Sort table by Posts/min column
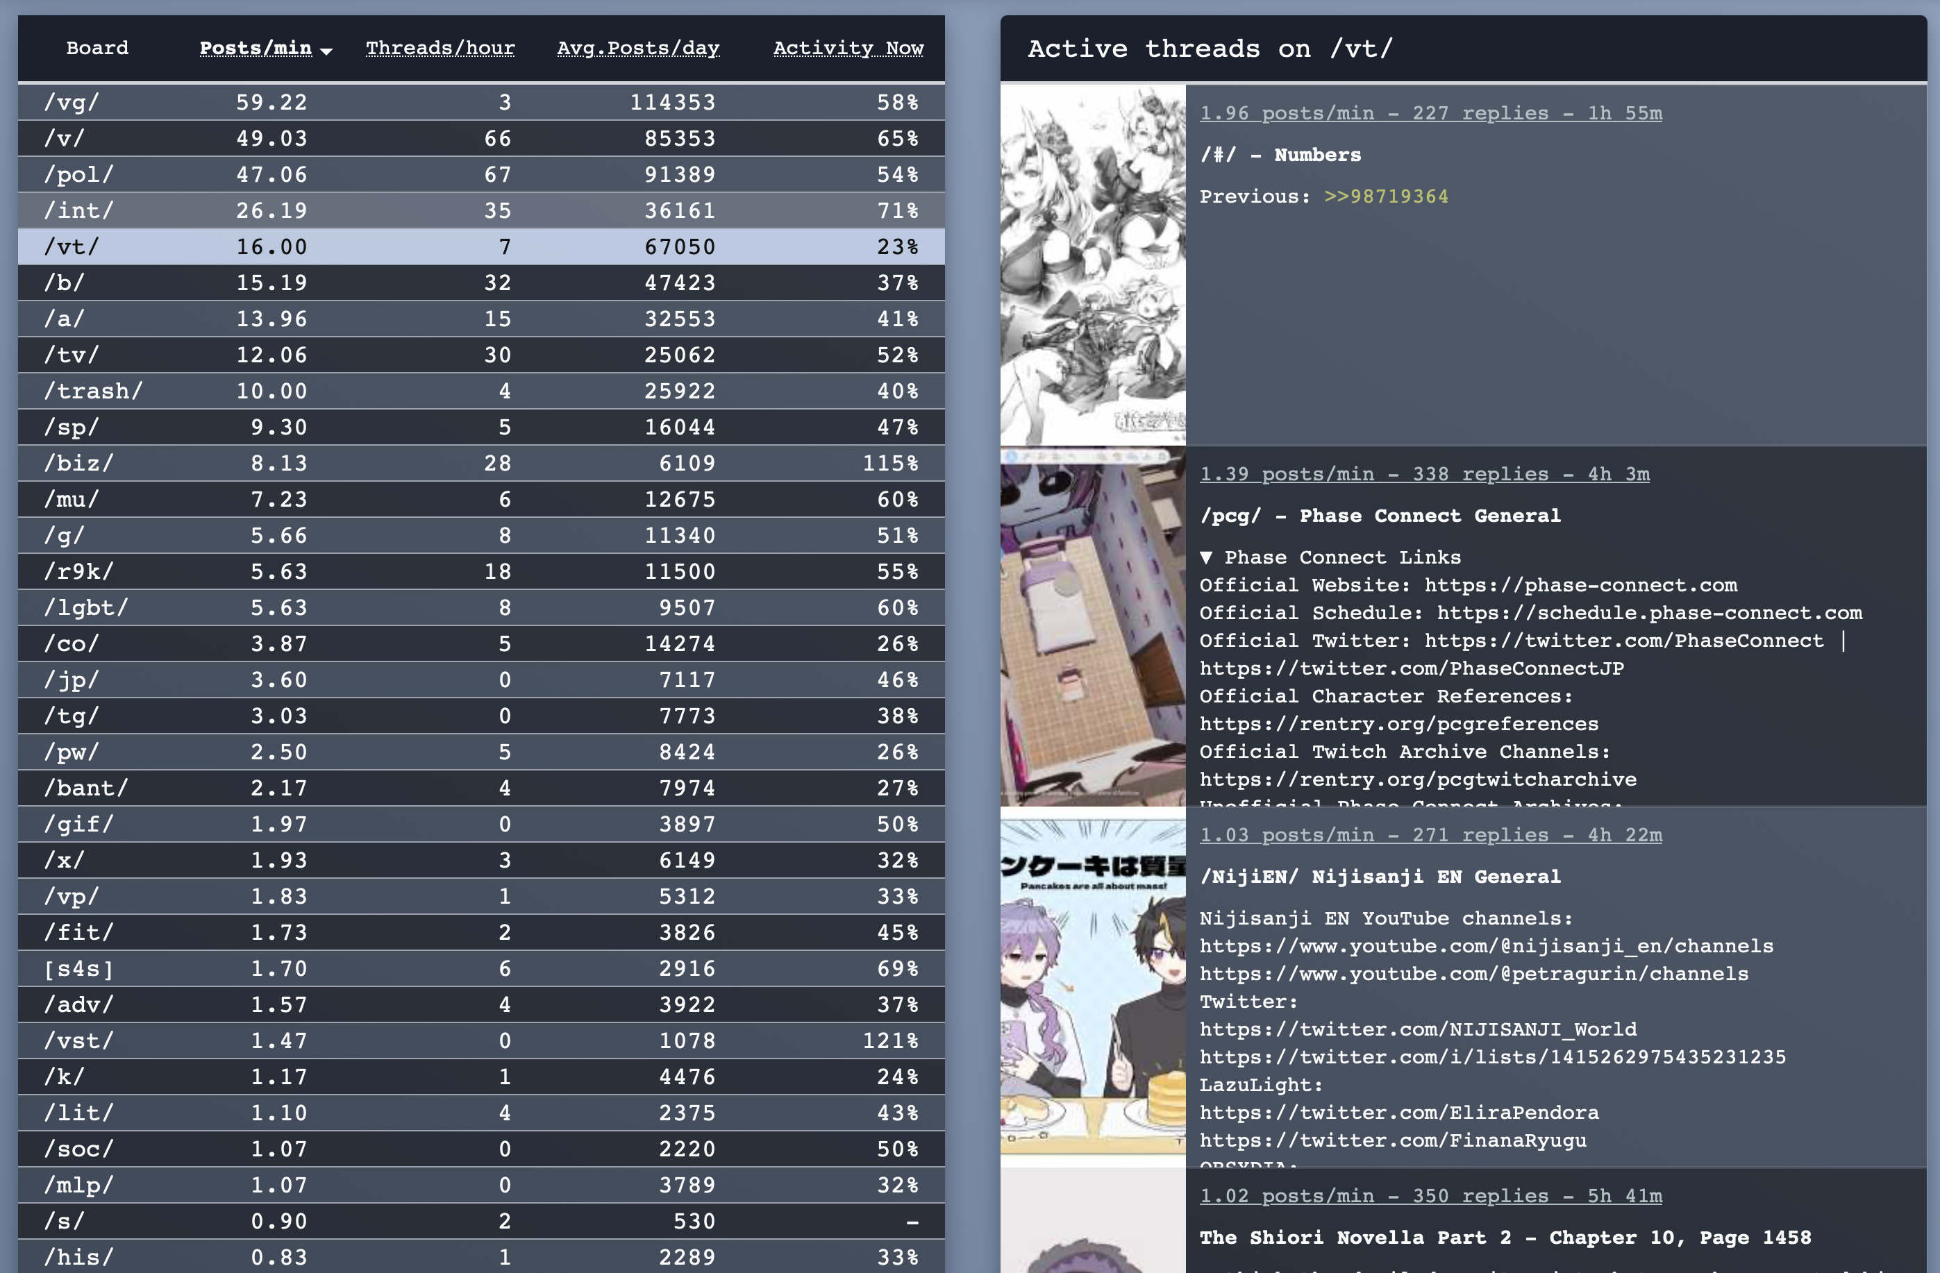 [255, 48]
